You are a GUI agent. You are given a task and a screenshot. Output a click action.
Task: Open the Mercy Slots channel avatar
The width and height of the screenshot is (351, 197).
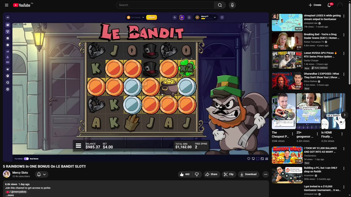point(6,174)
